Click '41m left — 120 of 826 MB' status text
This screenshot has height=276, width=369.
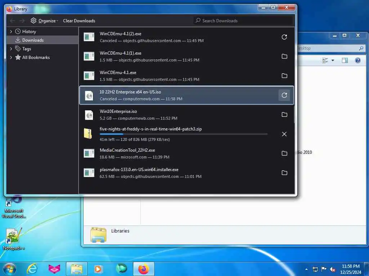(135, 139)
